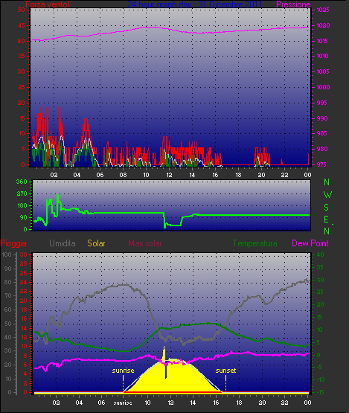Click the yellow 'Solar' legend label
The height and width of the screenshot is (413, 349).
tap(96, 243)
